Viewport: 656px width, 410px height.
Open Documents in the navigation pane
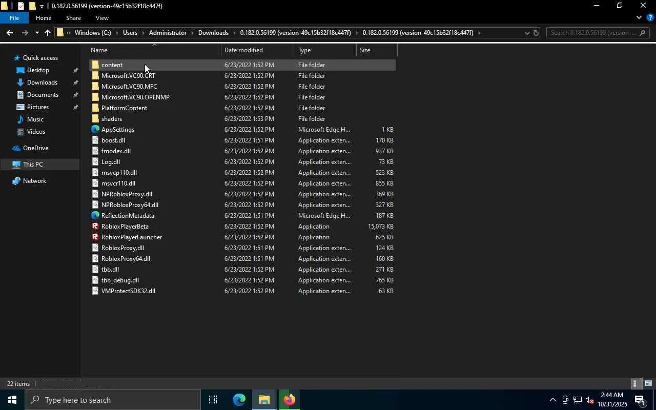[x=43, y=95]
